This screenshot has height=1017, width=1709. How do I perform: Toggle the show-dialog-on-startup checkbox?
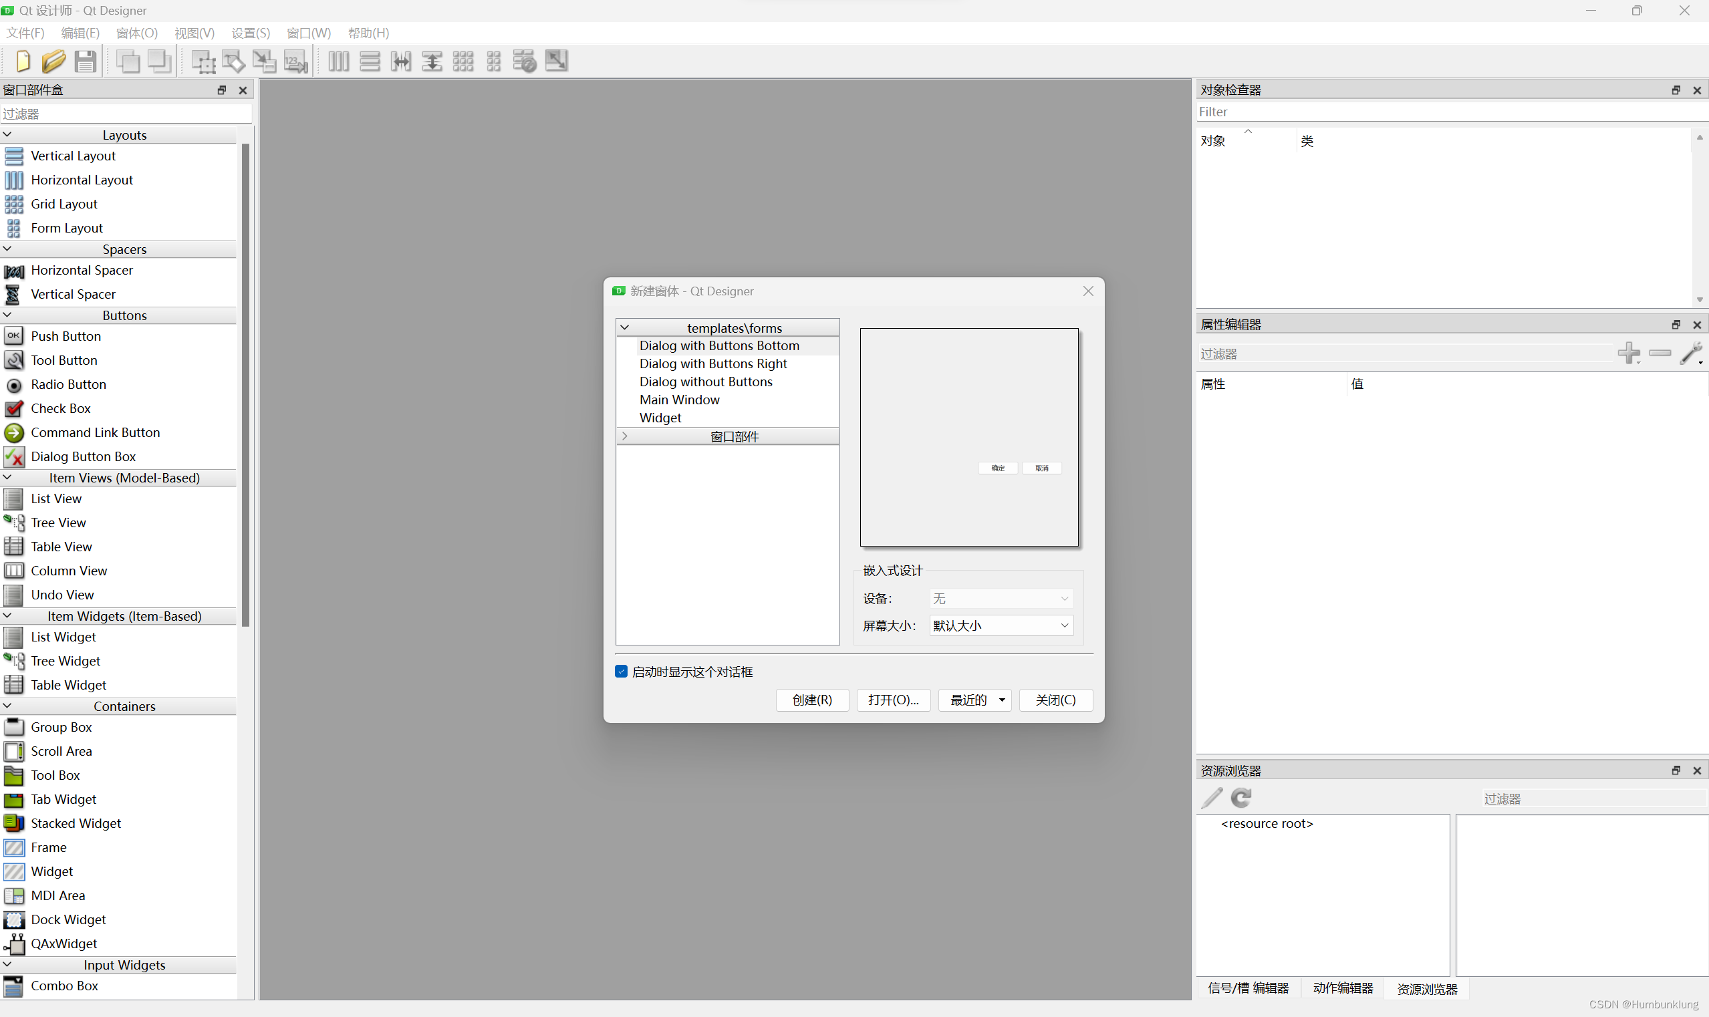click(x=621, y=672)
